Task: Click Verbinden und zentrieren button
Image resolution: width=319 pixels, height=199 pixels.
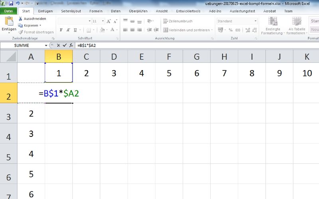Action: point(186,30)
